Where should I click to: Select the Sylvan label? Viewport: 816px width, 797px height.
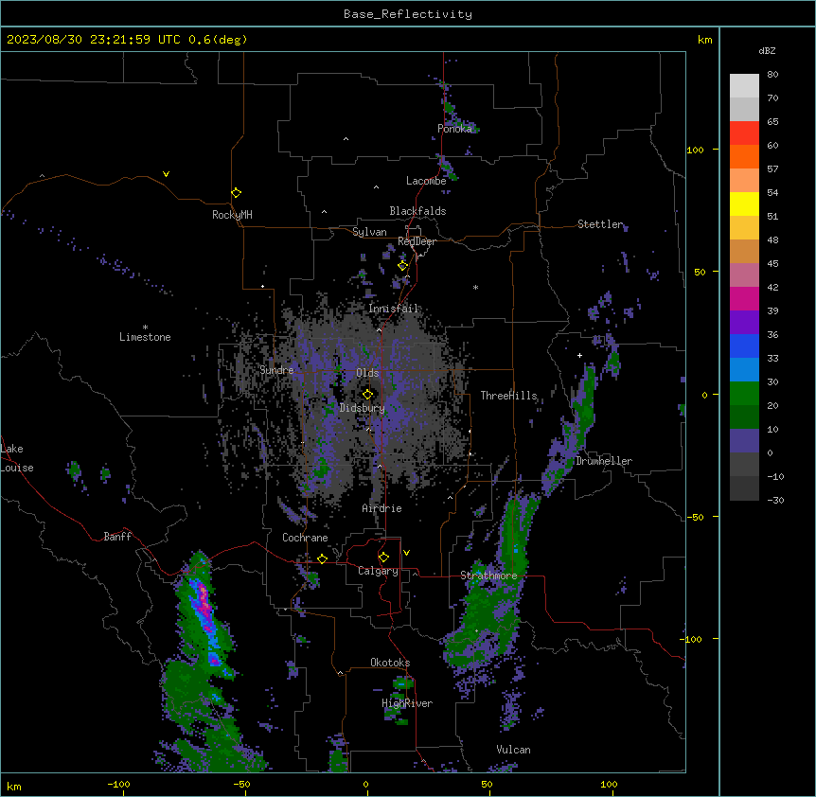(x=369, y=232)
